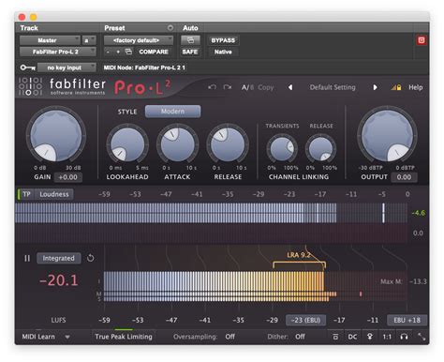This screenshot has height=362, width=444.
Task: Reset the integrated loudness measurement
Action: click(91, 258)
